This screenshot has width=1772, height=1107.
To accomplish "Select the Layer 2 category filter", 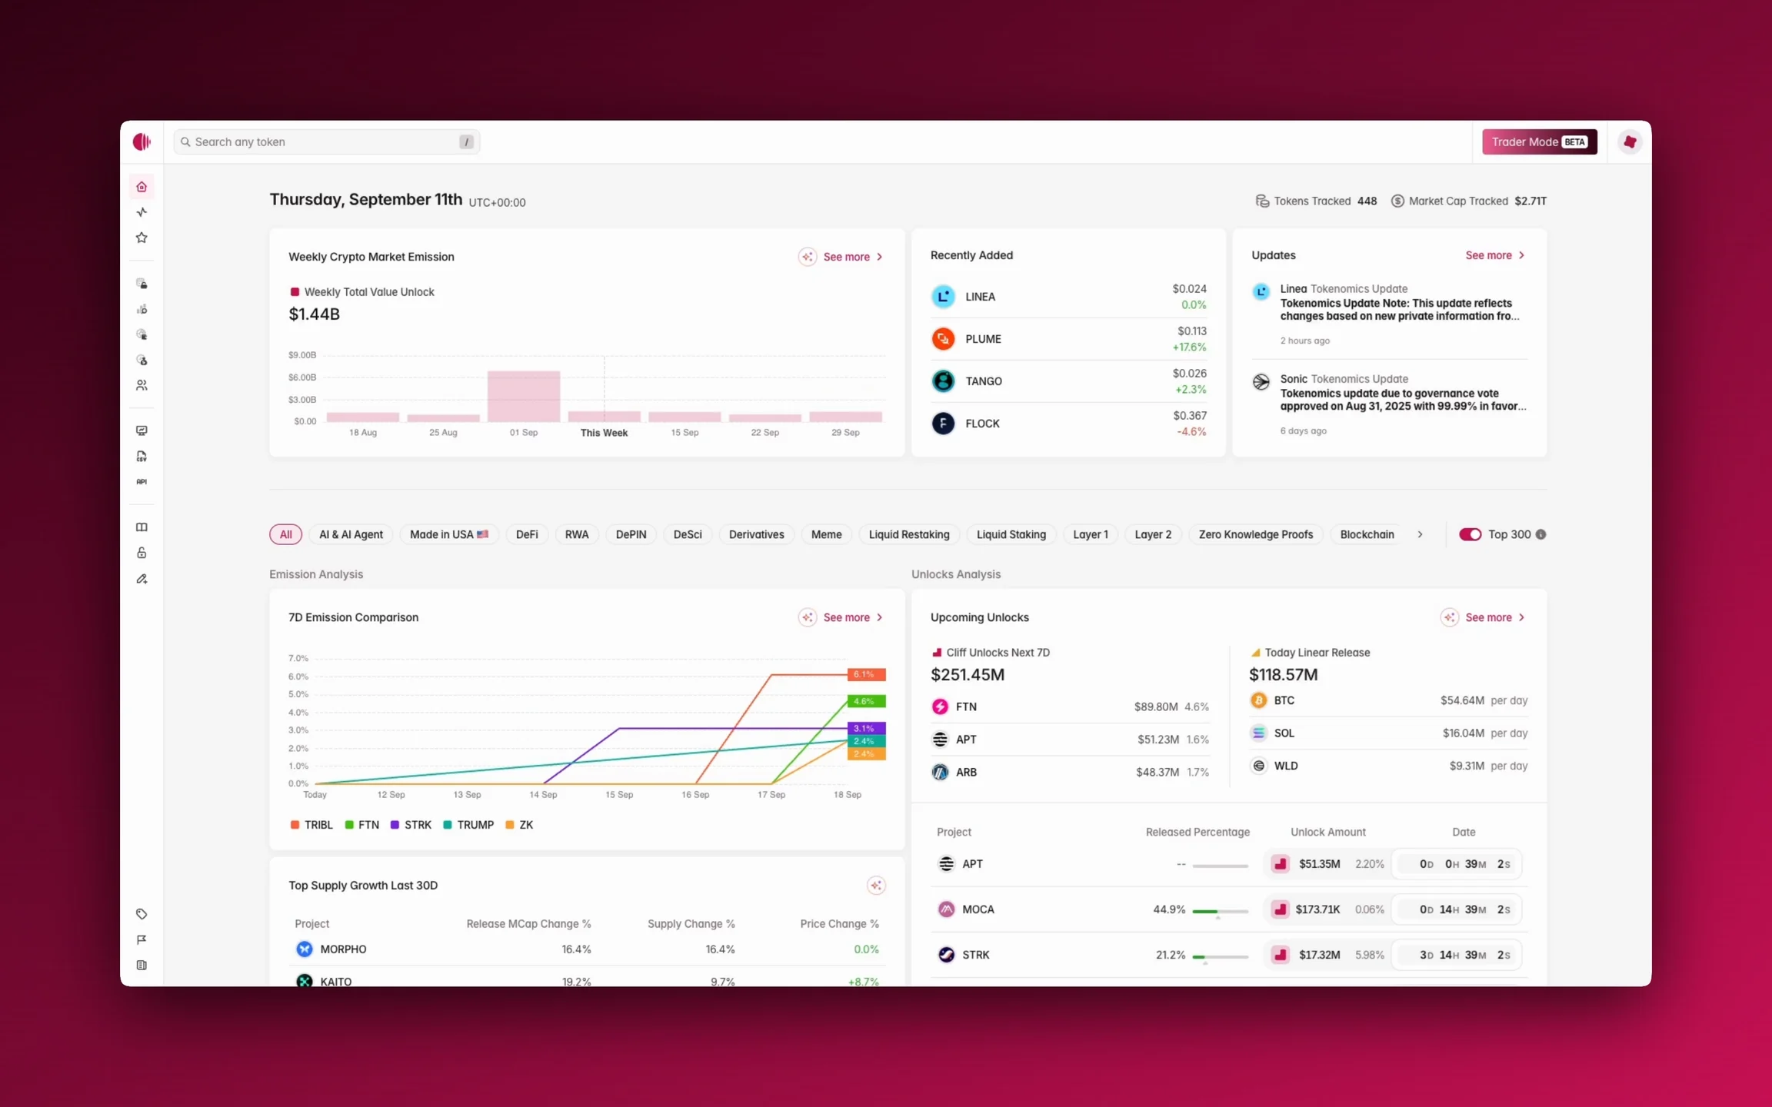I will (1153, 534).
